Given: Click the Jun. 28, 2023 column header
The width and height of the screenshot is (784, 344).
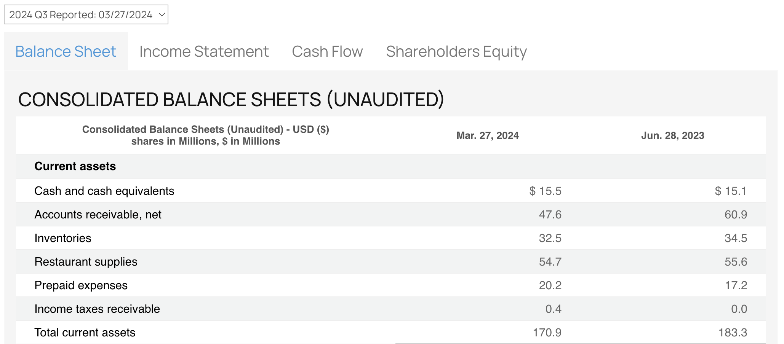Looking at the screenshot, I should 672,135.
